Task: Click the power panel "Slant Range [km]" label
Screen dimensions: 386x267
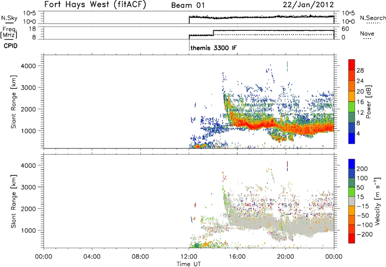Action: tap(14, 102)
